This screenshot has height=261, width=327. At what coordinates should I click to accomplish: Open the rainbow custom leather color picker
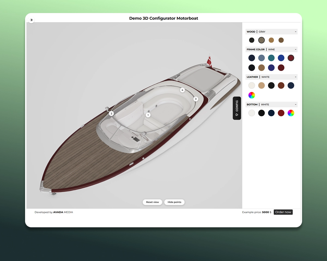[x=252, y=95]
